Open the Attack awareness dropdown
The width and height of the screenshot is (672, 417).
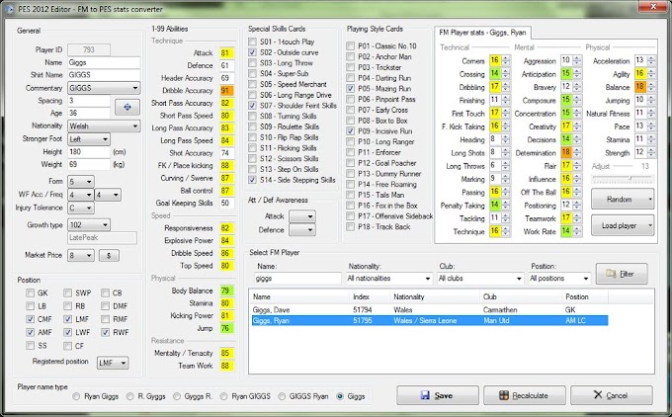(302, 216)
